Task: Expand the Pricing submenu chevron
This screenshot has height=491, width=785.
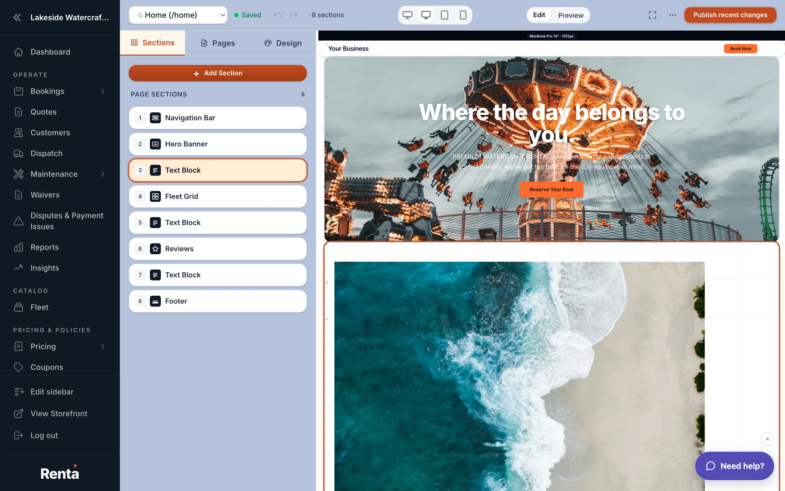Action: pos(102,346)
